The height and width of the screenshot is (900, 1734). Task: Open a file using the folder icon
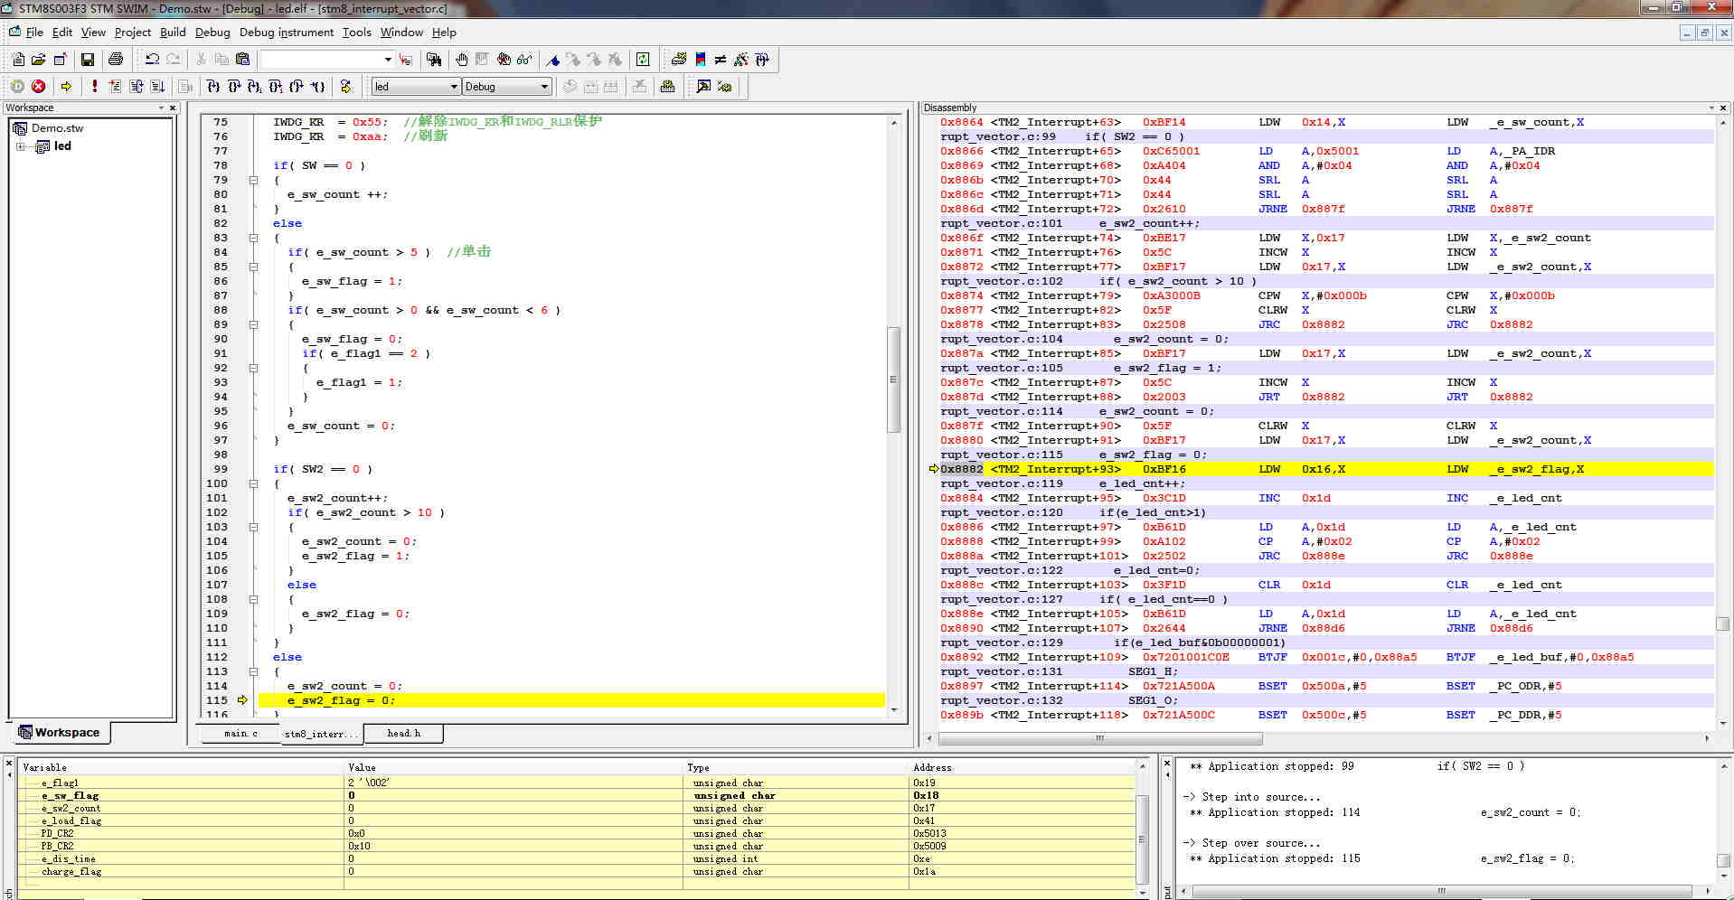(x=38, y=60)
